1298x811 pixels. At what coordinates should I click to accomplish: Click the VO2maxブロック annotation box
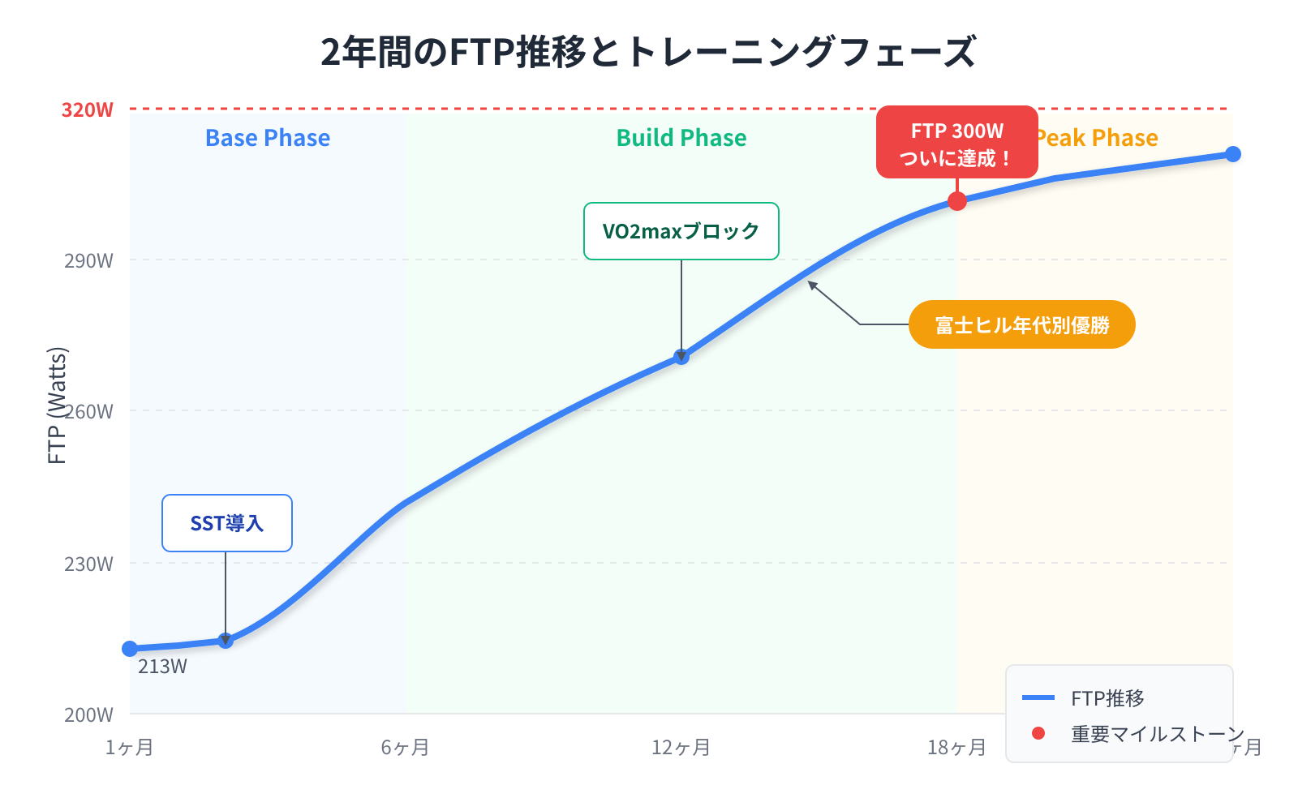681,231
